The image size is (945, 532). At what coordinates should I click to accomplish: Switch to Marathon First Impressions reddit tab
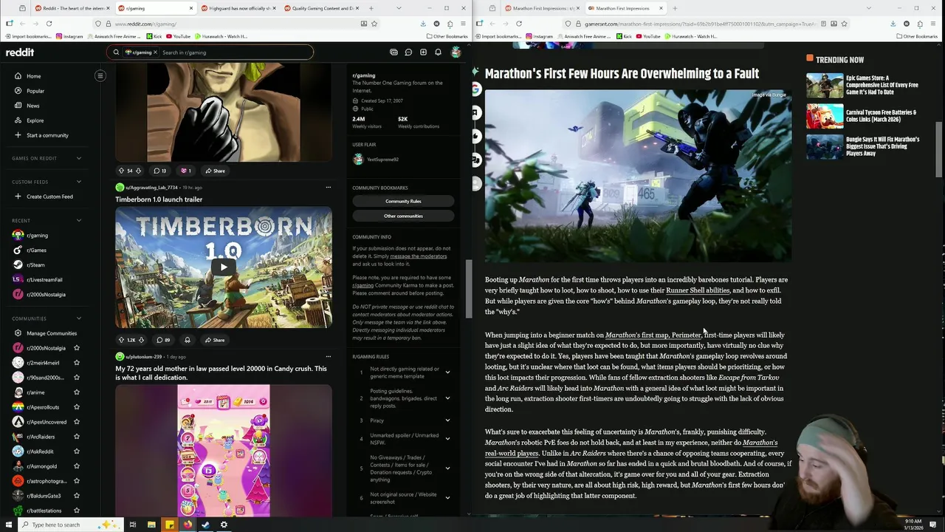pos(540,8)
